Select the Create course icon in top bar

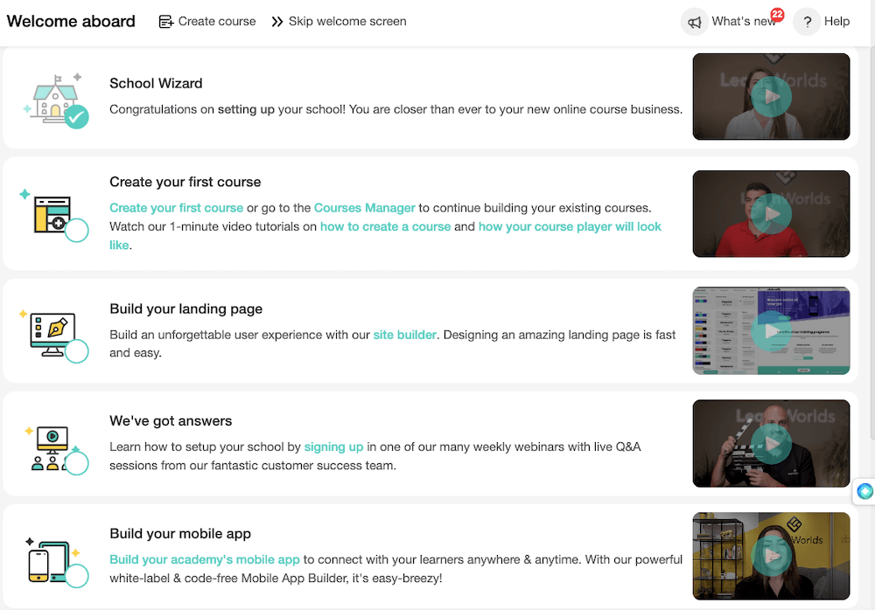pyautogui.click(x=165, y=21)
